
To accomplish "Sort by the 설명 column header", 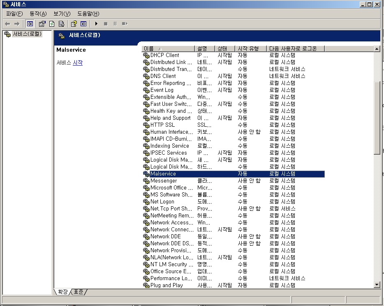I will coord(205,49).
